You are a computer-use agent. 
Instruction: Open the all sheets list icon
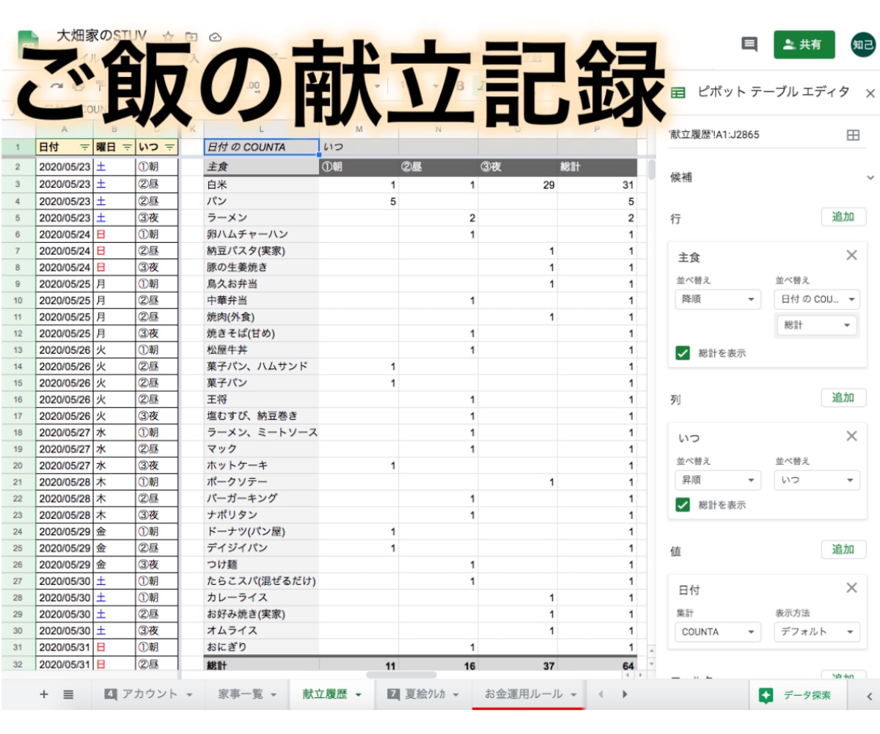[x=68, y=694]
